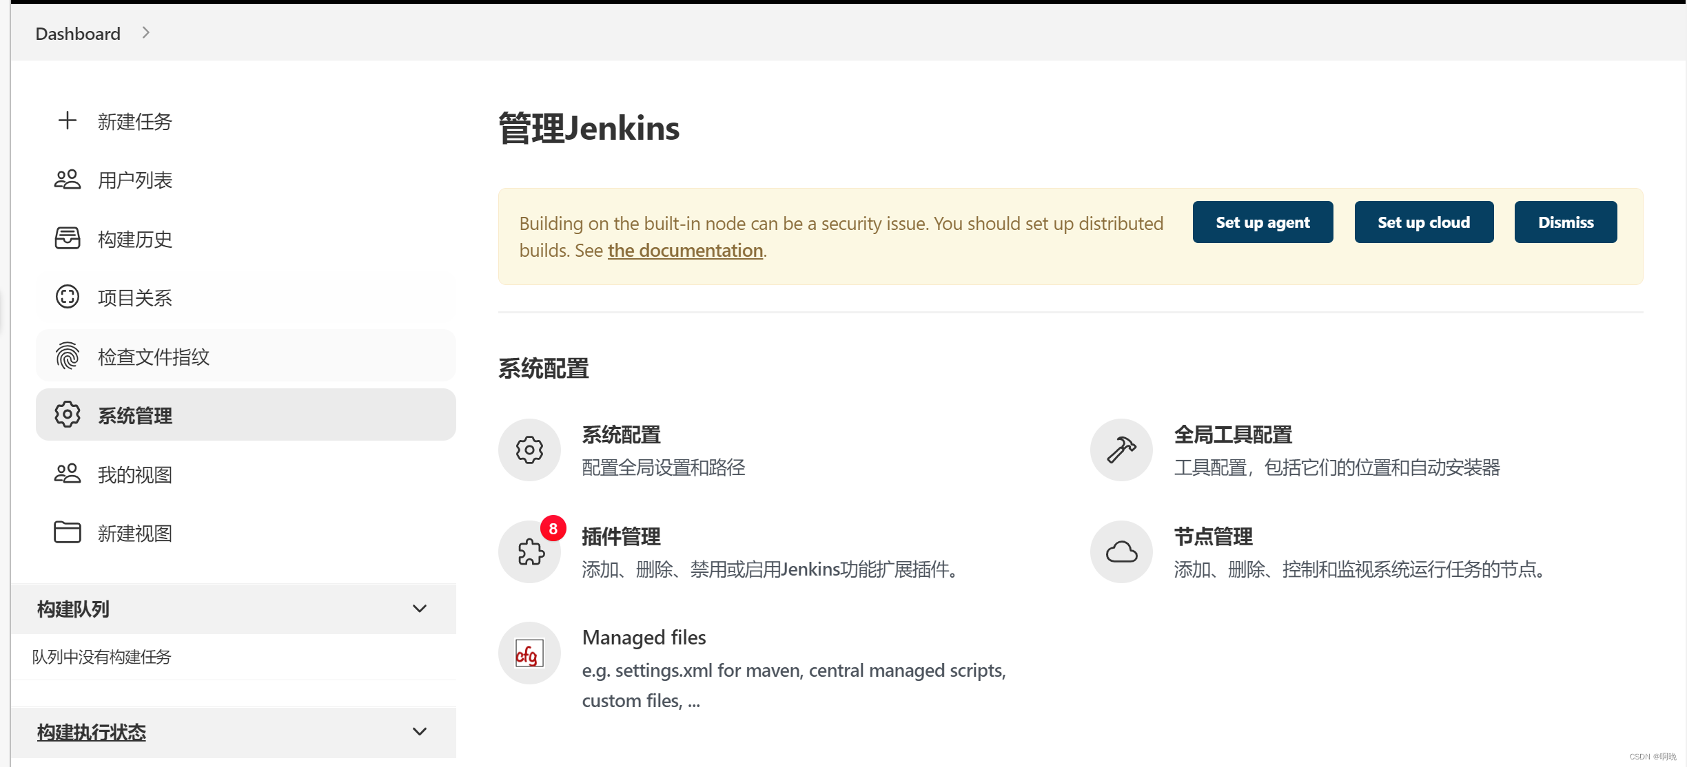Click the folder icon beside 新建视图
Image resolution: width=1687 pixels, height=767 pixels.
pyautogui.click(x=68, y=532)
